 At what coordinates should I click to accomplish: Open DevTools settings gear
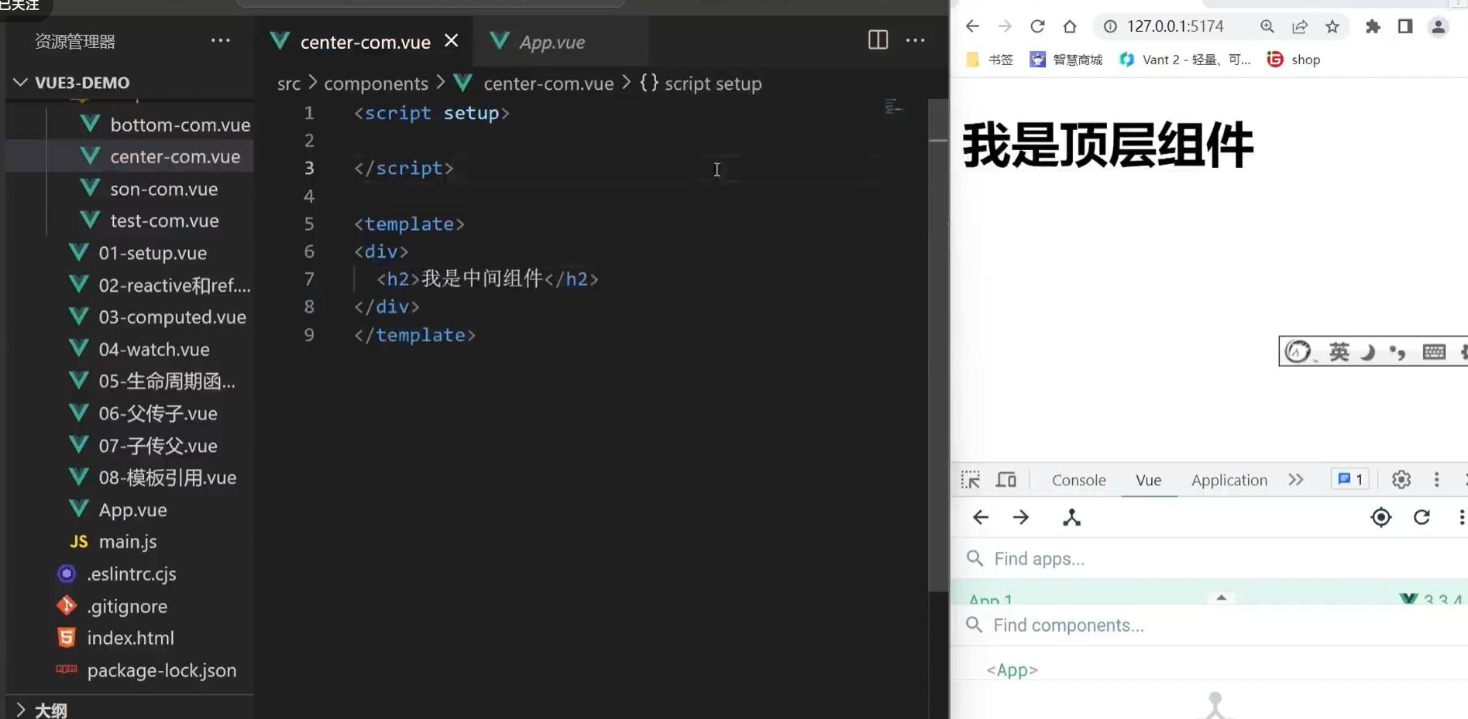tap(1401, 479)
